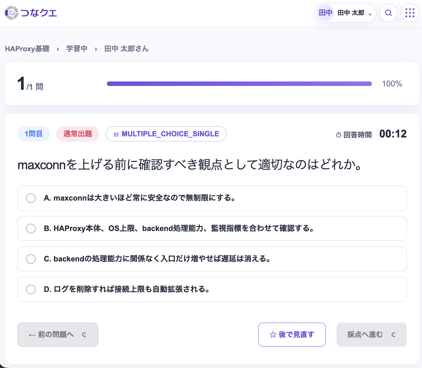The width and height of the screenshot is (422, 368).
Task: Select radio button for option A
Action: (x=31, y=198)
